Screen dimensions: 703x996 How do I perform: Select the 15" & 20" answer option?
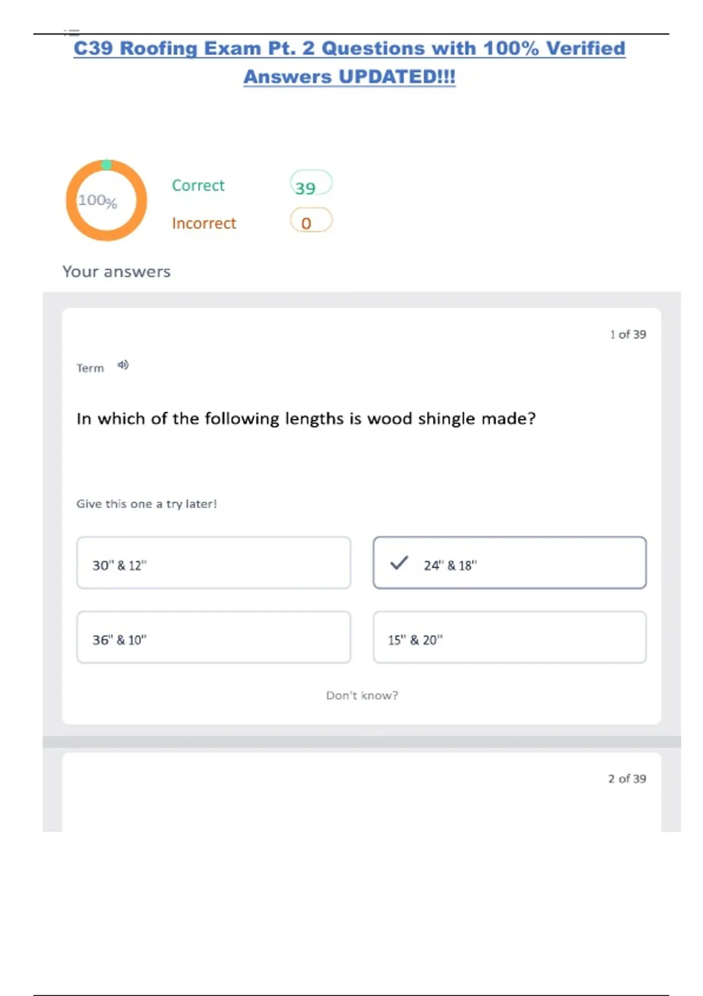coord(510,637)
